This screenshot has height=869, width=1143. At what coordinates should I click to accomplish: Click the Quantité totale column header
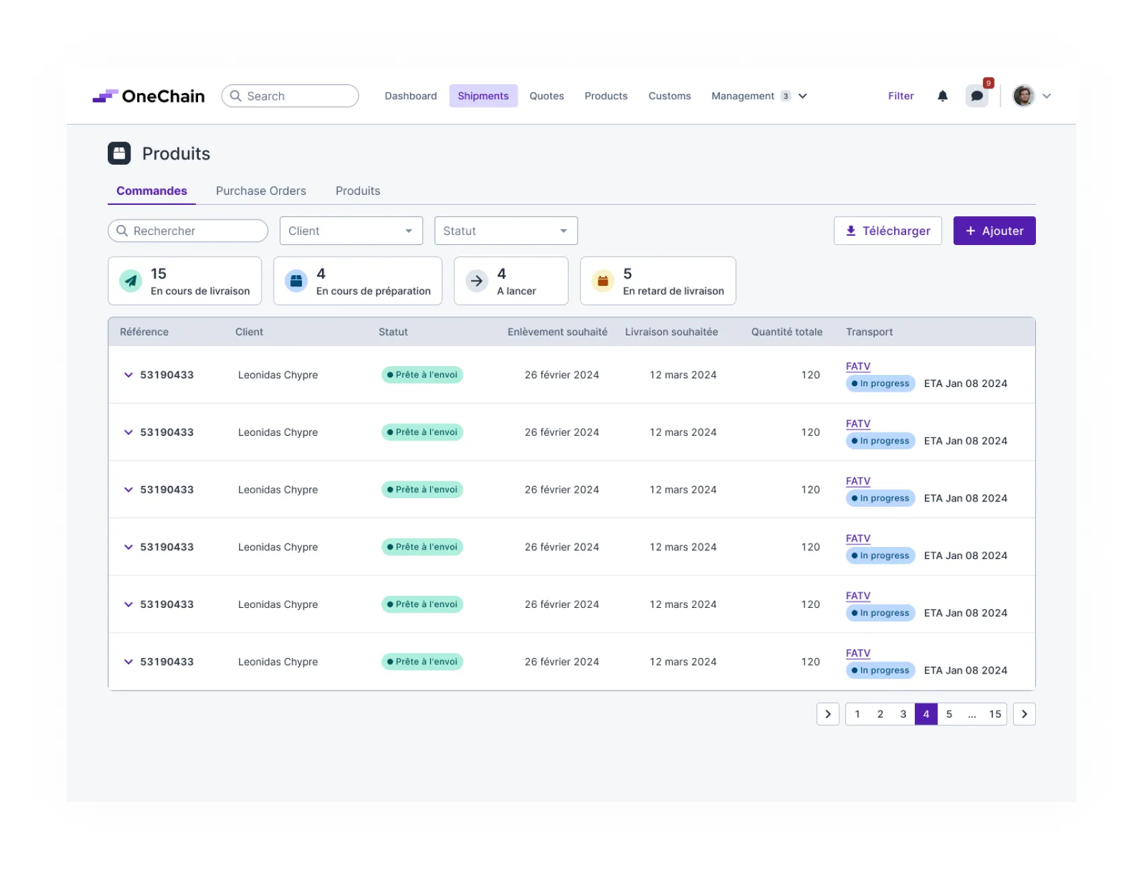786,332
